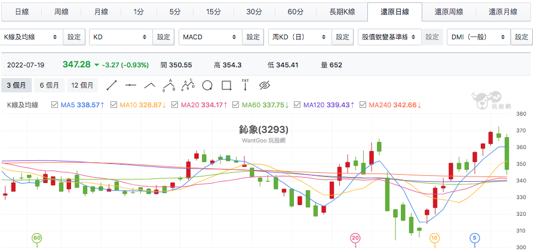Switch to the 月線 tab
This screenshot has width=534, height=251.
(x=101, y=12)
